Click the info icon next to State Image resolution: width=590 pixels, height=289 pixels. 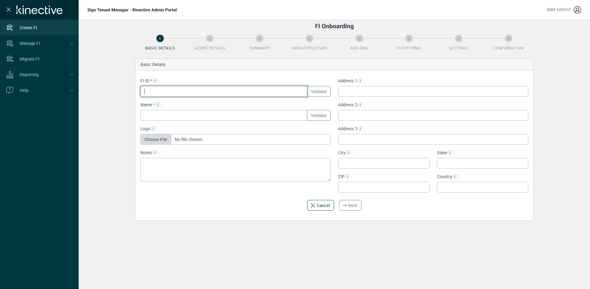(x=450, y=152)
